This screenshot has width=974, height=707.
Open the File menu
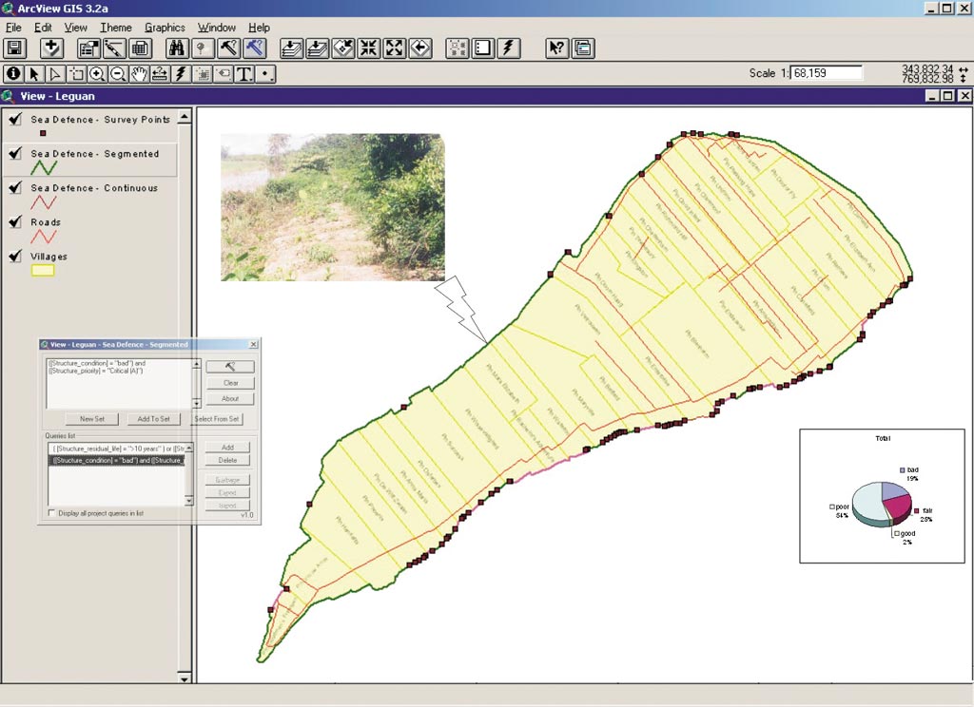pyautogui.click(x=13, y=28)
